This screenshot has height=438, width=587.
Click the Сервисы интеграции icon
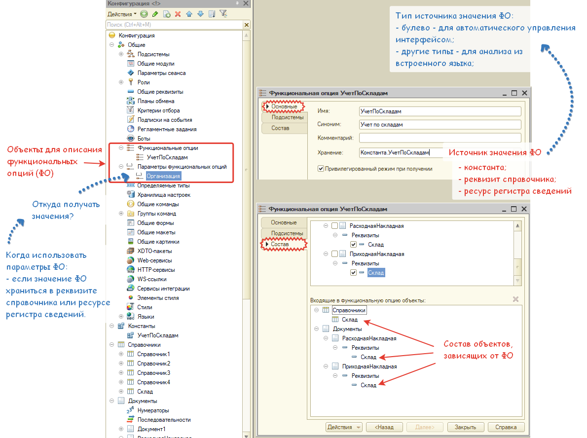131,288
